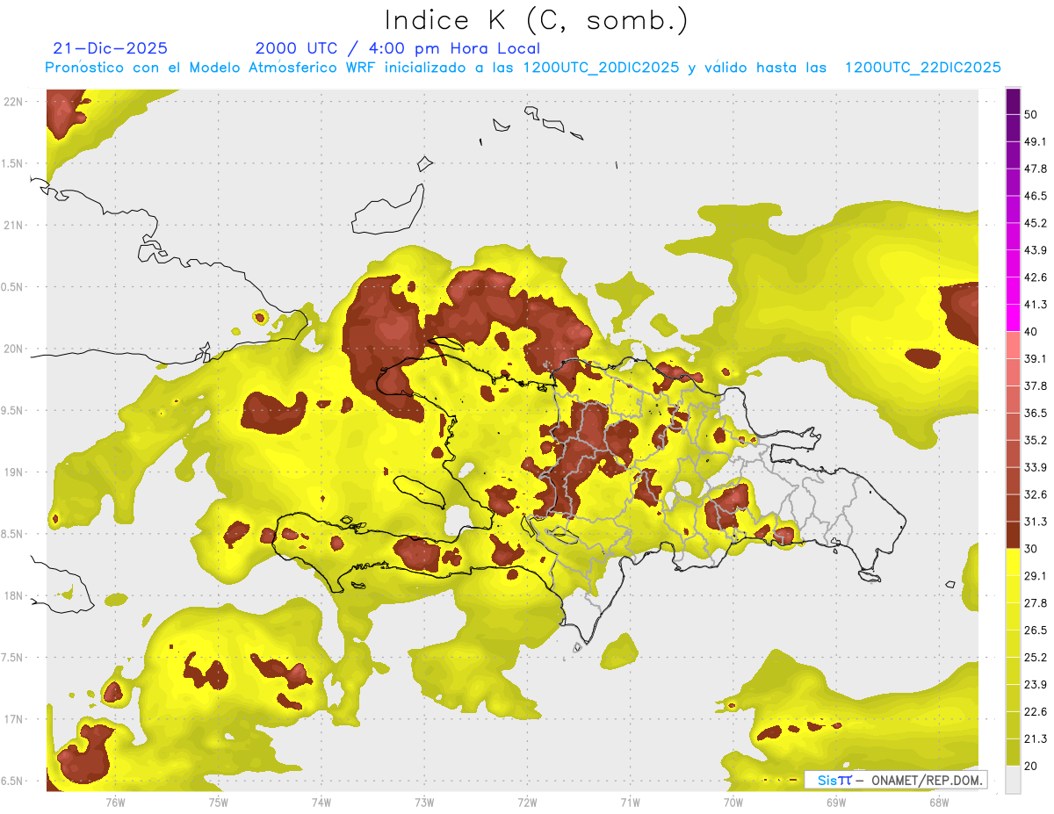Viewport: 1054px width, 814px height.
Task: Click the longitude label "69W"
Action: 835,802
